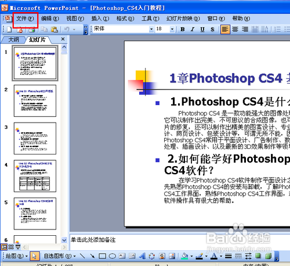This screenshot has width=290, height=266.
Task: Open the 视图(V) menu
Action: pos(75,19)
